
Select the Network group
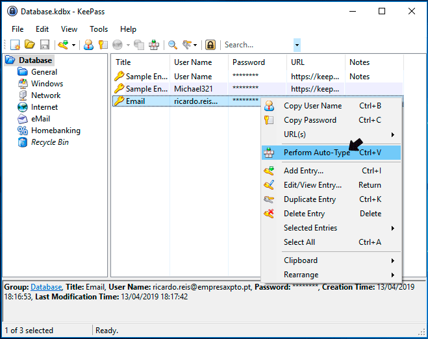[x=46, y=95]
